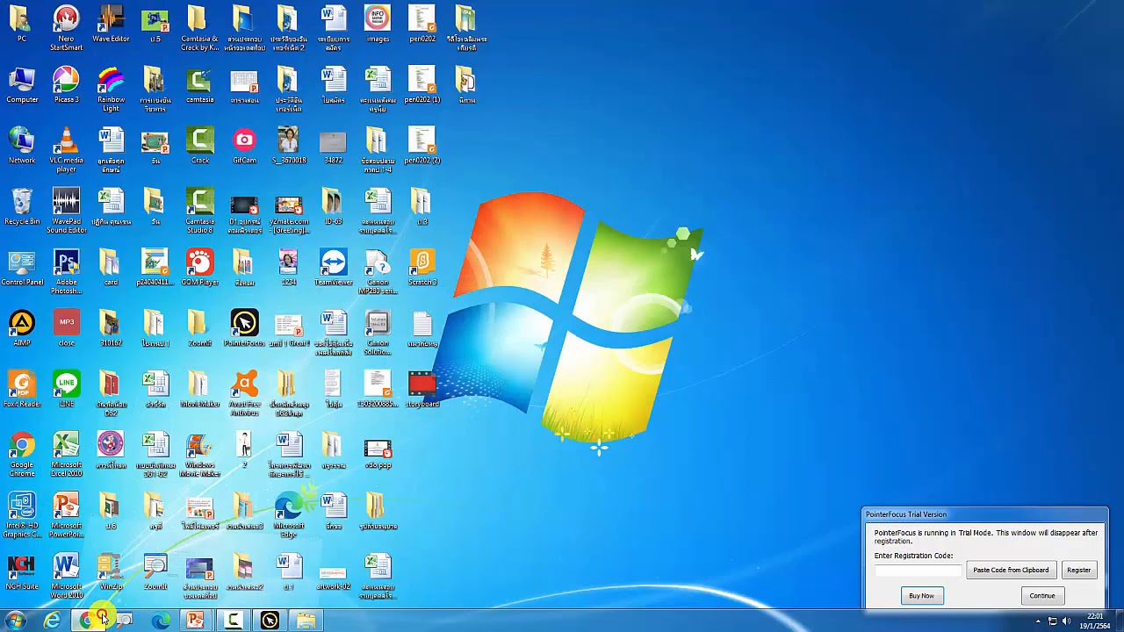Open the Control Panel desktop icon
This screenshot has width=1124, height=632.
pos(22,267)
